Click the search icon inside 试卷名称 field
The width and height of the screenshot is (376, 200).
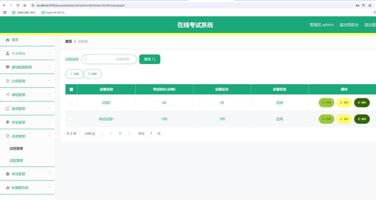tap(86, 59)
